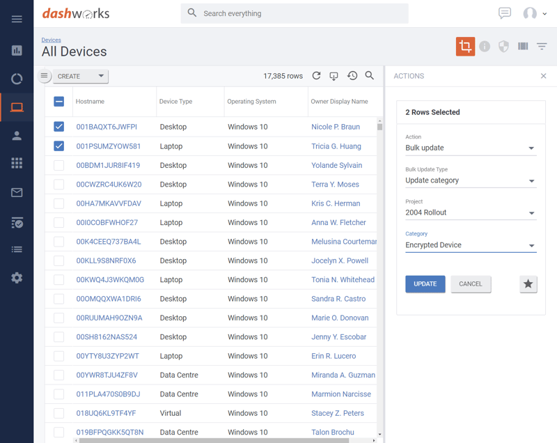Check the 00HA7MKAVVFDAV row checkbox
The height and width of the screenshot is (443, 557).
click(x=59, y=203)
